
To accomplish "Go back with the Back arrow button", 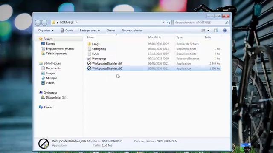I will (x=38, y=23).
